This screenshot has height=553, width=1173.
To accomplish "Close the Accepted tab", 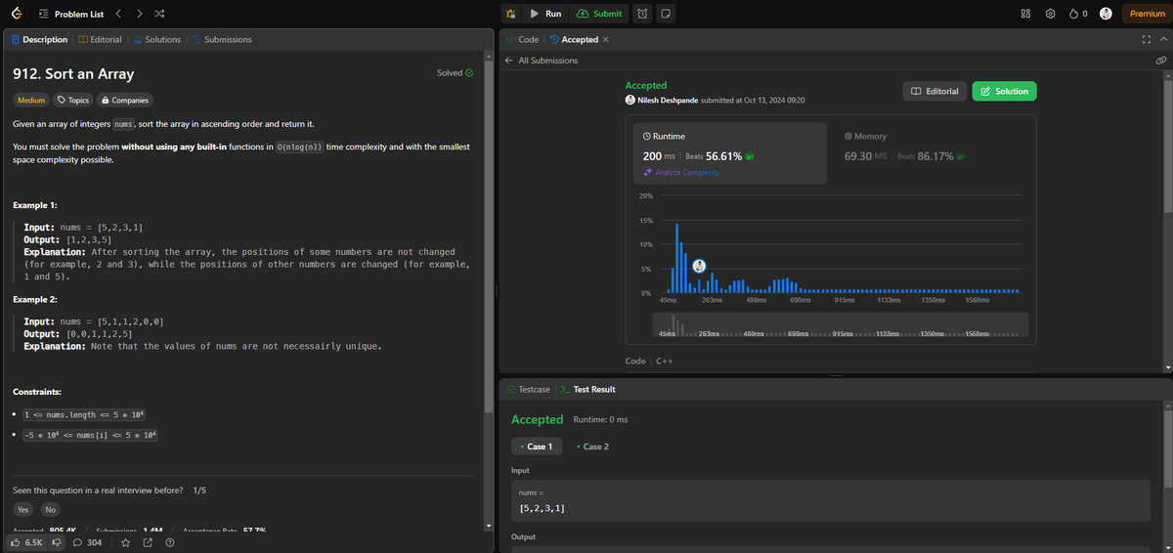I will tap(606, 39).
